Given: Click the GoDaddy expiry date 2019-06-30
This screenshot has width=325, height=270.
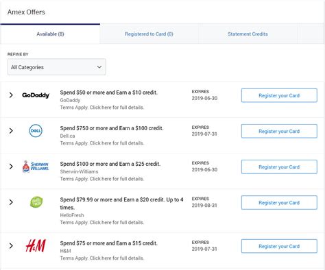Looking at the screenshot, I should [204, 98].
